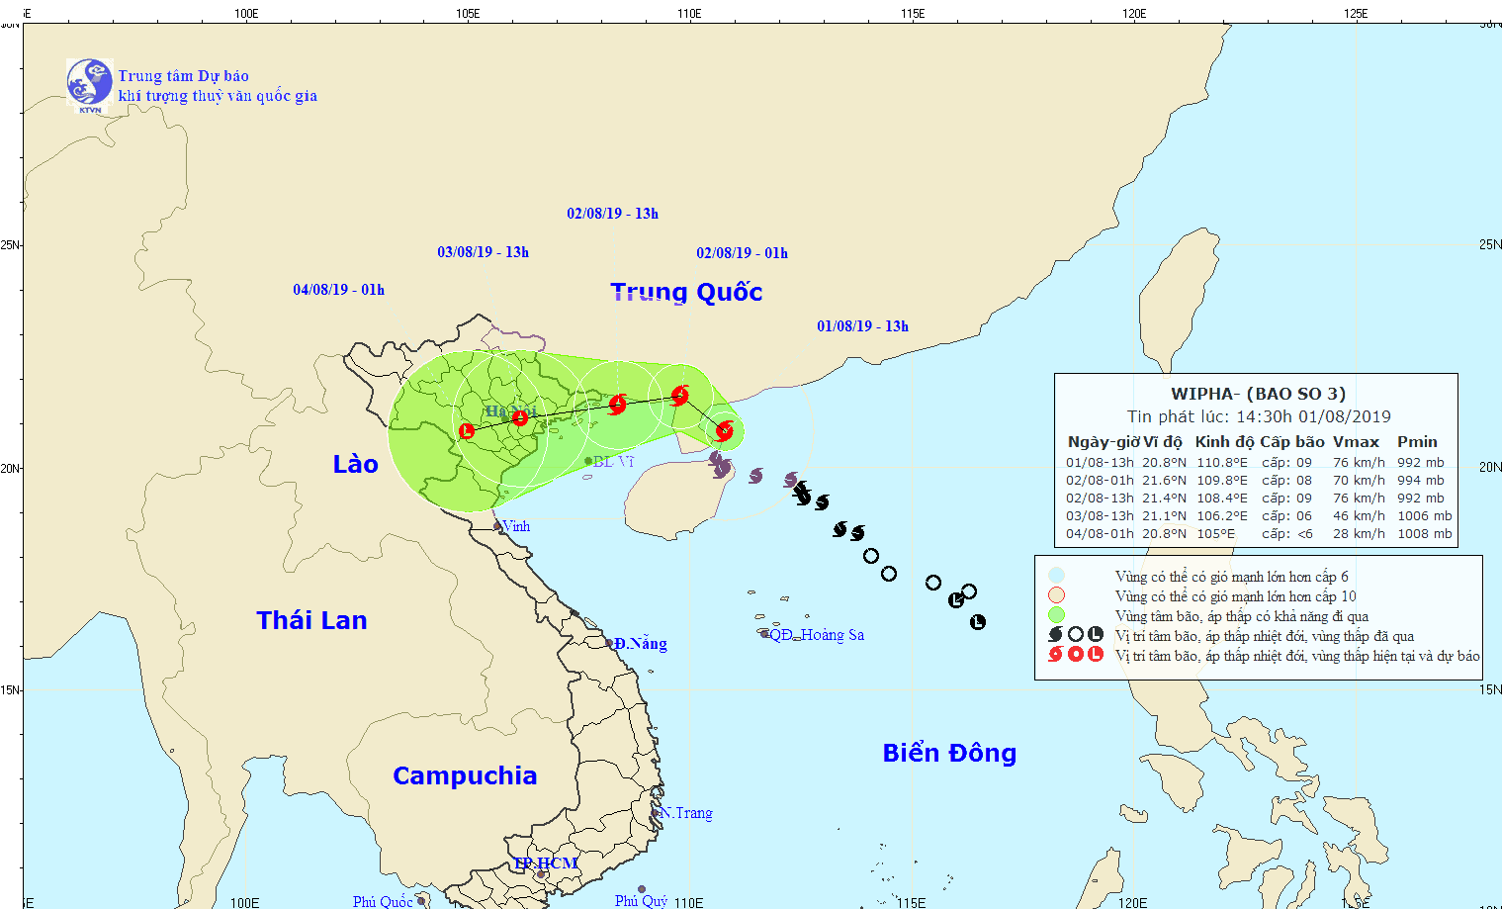Click red circle marker beside Hà Nội
Viewport: 1502px width, 909px height.
point(520,418)
